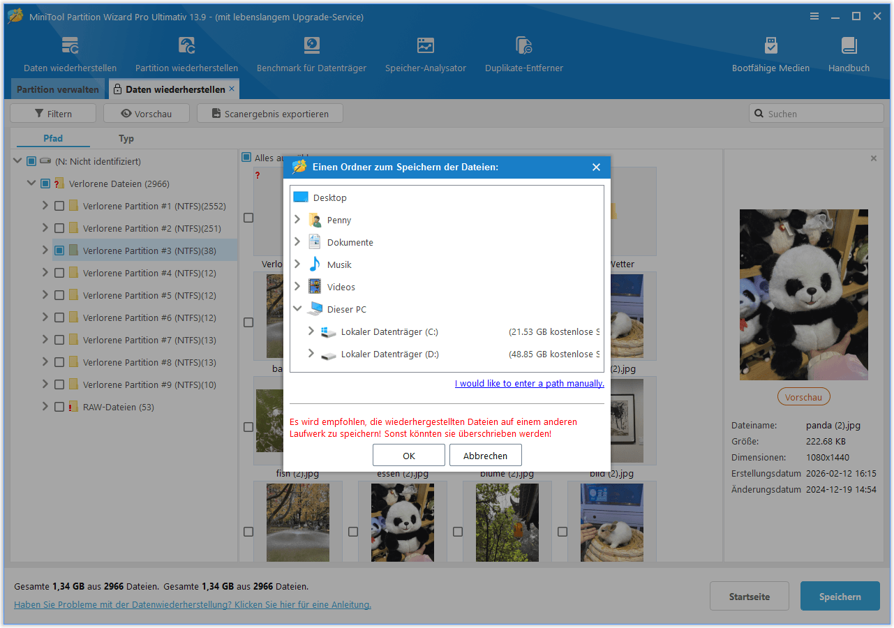Click the Vorschau toolbar button

pyautogui.click(x=147, y=114)
